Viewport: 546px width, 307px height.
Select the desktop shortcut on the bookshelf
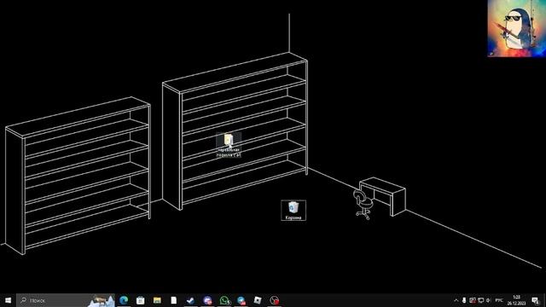(x=229, y=145)
